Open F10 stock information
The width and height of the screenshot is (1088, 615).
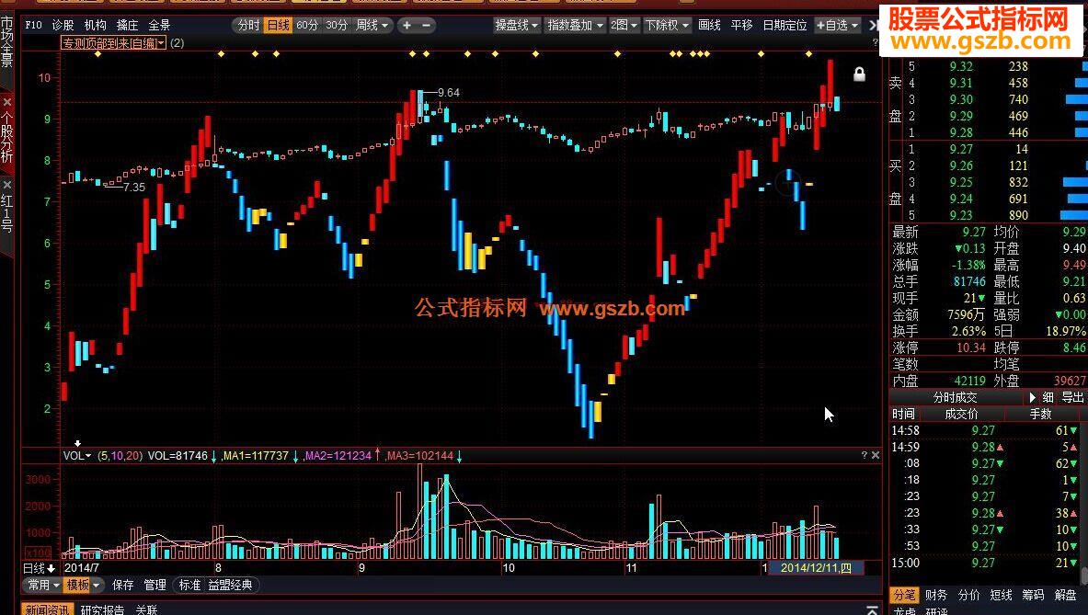point(33,25)
